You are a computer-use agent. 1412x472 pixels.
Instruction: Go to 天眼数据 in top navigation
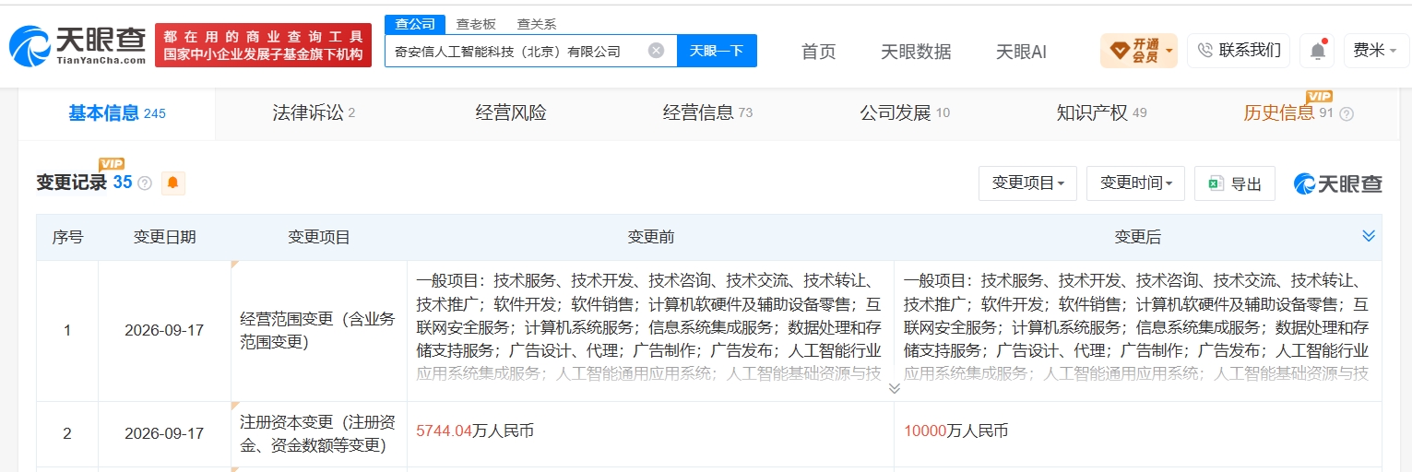tap(916, 52)
